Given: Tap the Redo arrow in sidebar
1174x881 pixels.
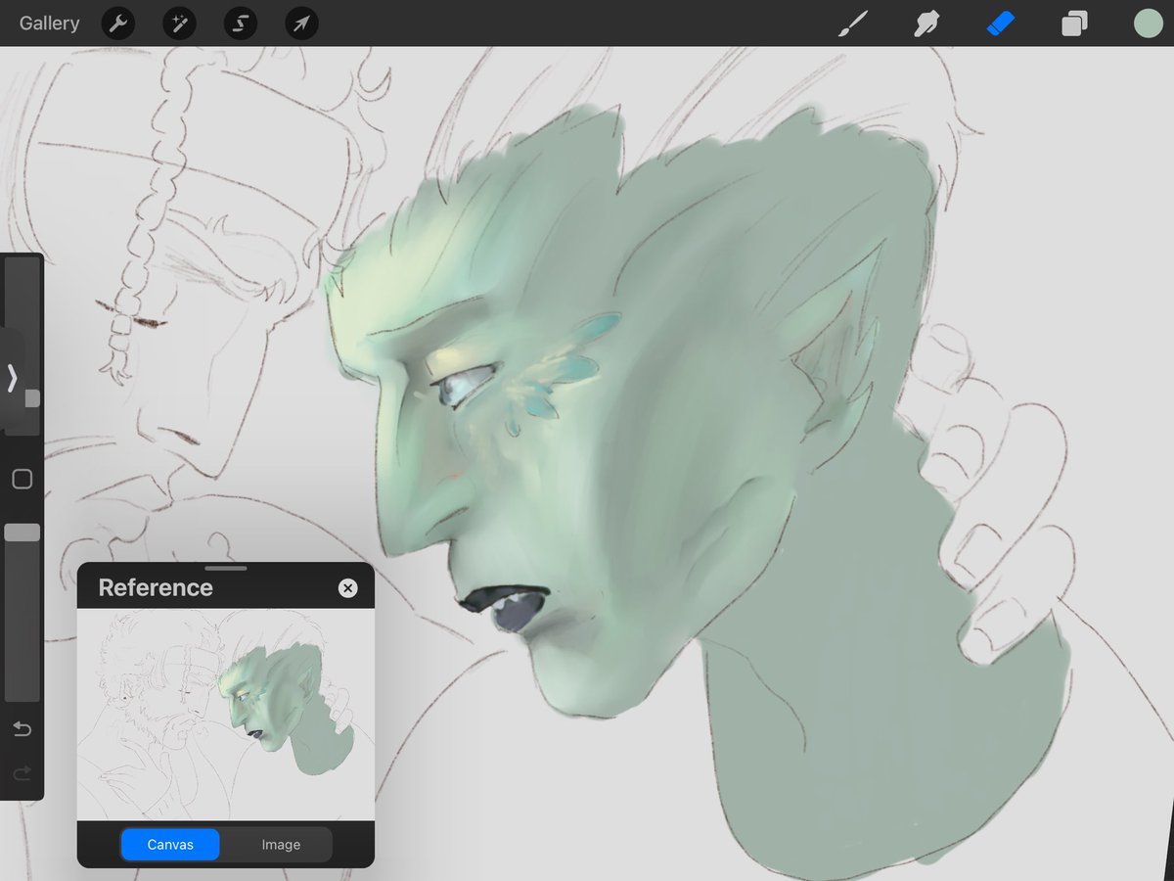Looking at the screenshot, I should click(x=23, y=773).
